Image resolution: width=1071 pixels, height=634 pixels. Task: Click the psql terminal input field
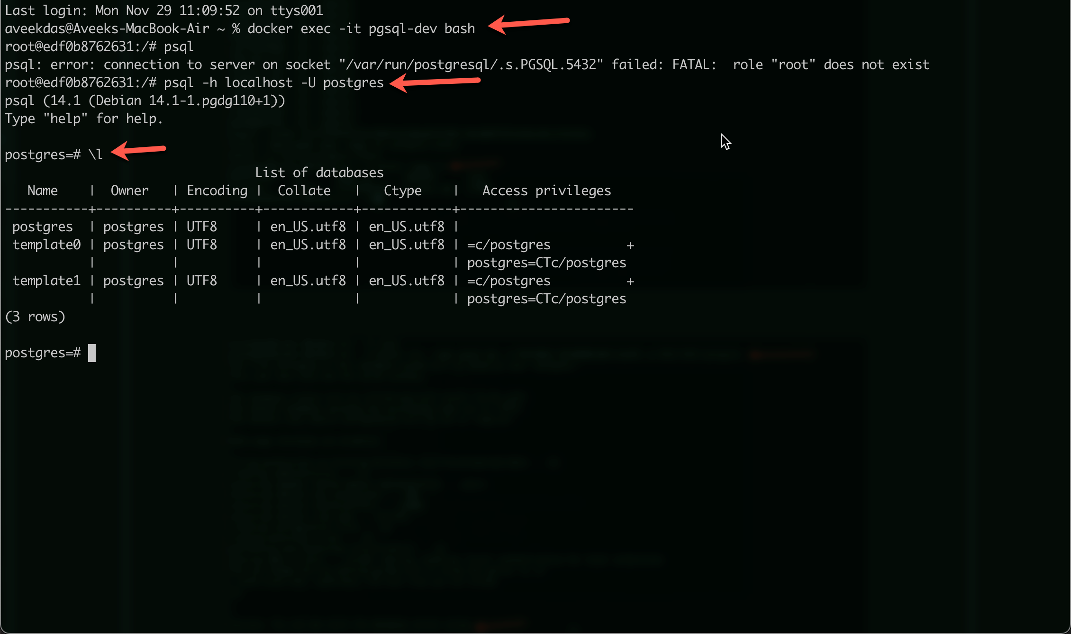point(90,353)
